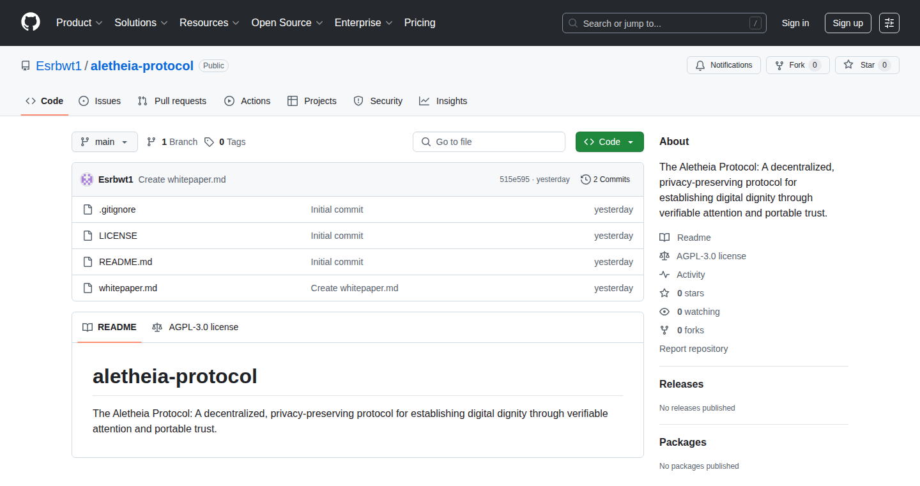Switch to the Pull requests tab
Image resolution: width=920 pixels, height=486 pixels.
point(172,101)
